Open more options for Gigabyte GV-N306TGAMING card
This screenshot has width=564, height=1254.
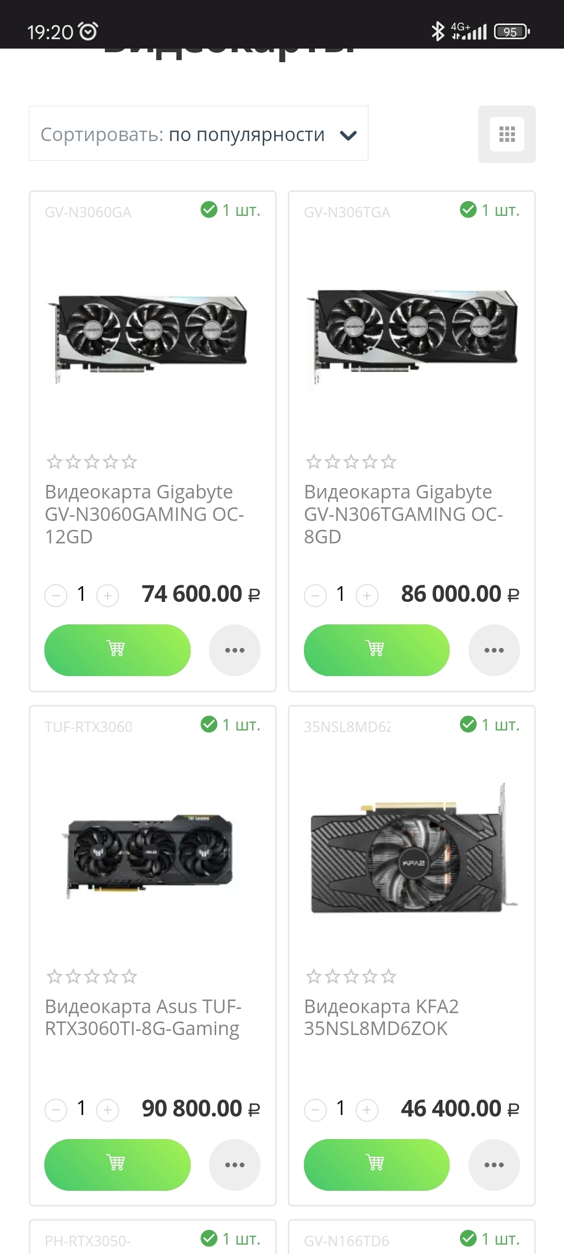[x=494, y=649]
